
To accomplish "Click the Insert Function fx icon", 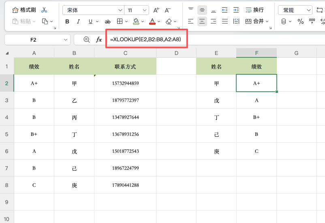I will pos(99,40).
